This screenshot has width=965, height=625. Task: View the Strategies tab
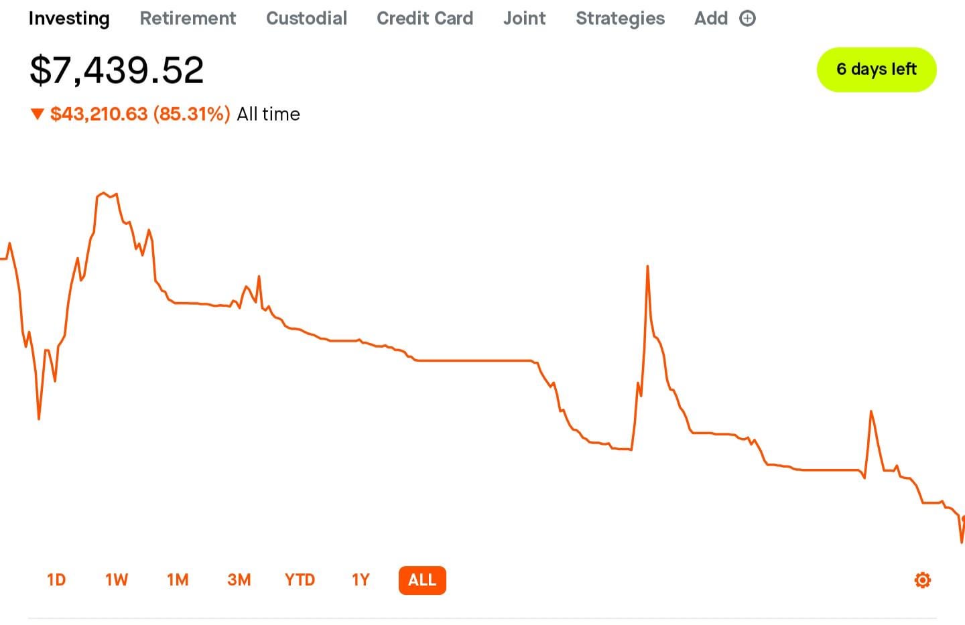(620, 19)
